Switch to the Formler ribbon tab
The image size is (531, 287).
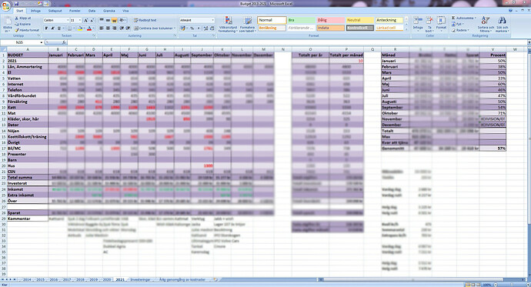pos(75,11)
